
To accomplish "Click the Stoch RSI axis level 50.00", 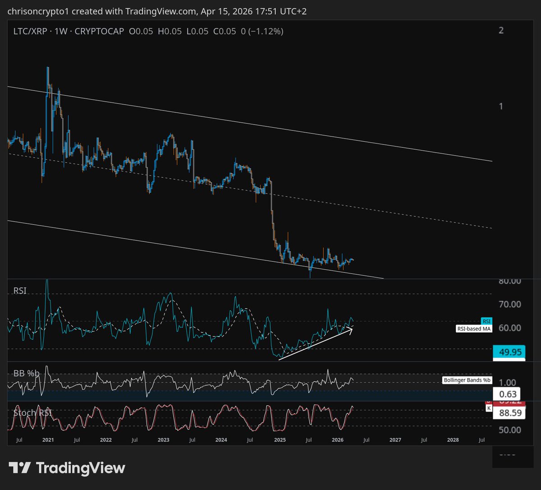I will pyautogui.click(x=510, y=430).
